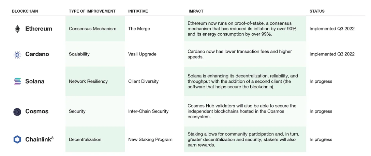Select the Consensus Mechanism cell
This screenshot has height=156, width=371.
[92, 29]
